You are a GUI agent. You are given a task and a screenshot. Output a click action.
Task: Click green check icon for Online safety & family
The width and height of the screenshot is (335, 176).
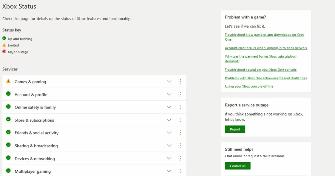tap(8, 107)
